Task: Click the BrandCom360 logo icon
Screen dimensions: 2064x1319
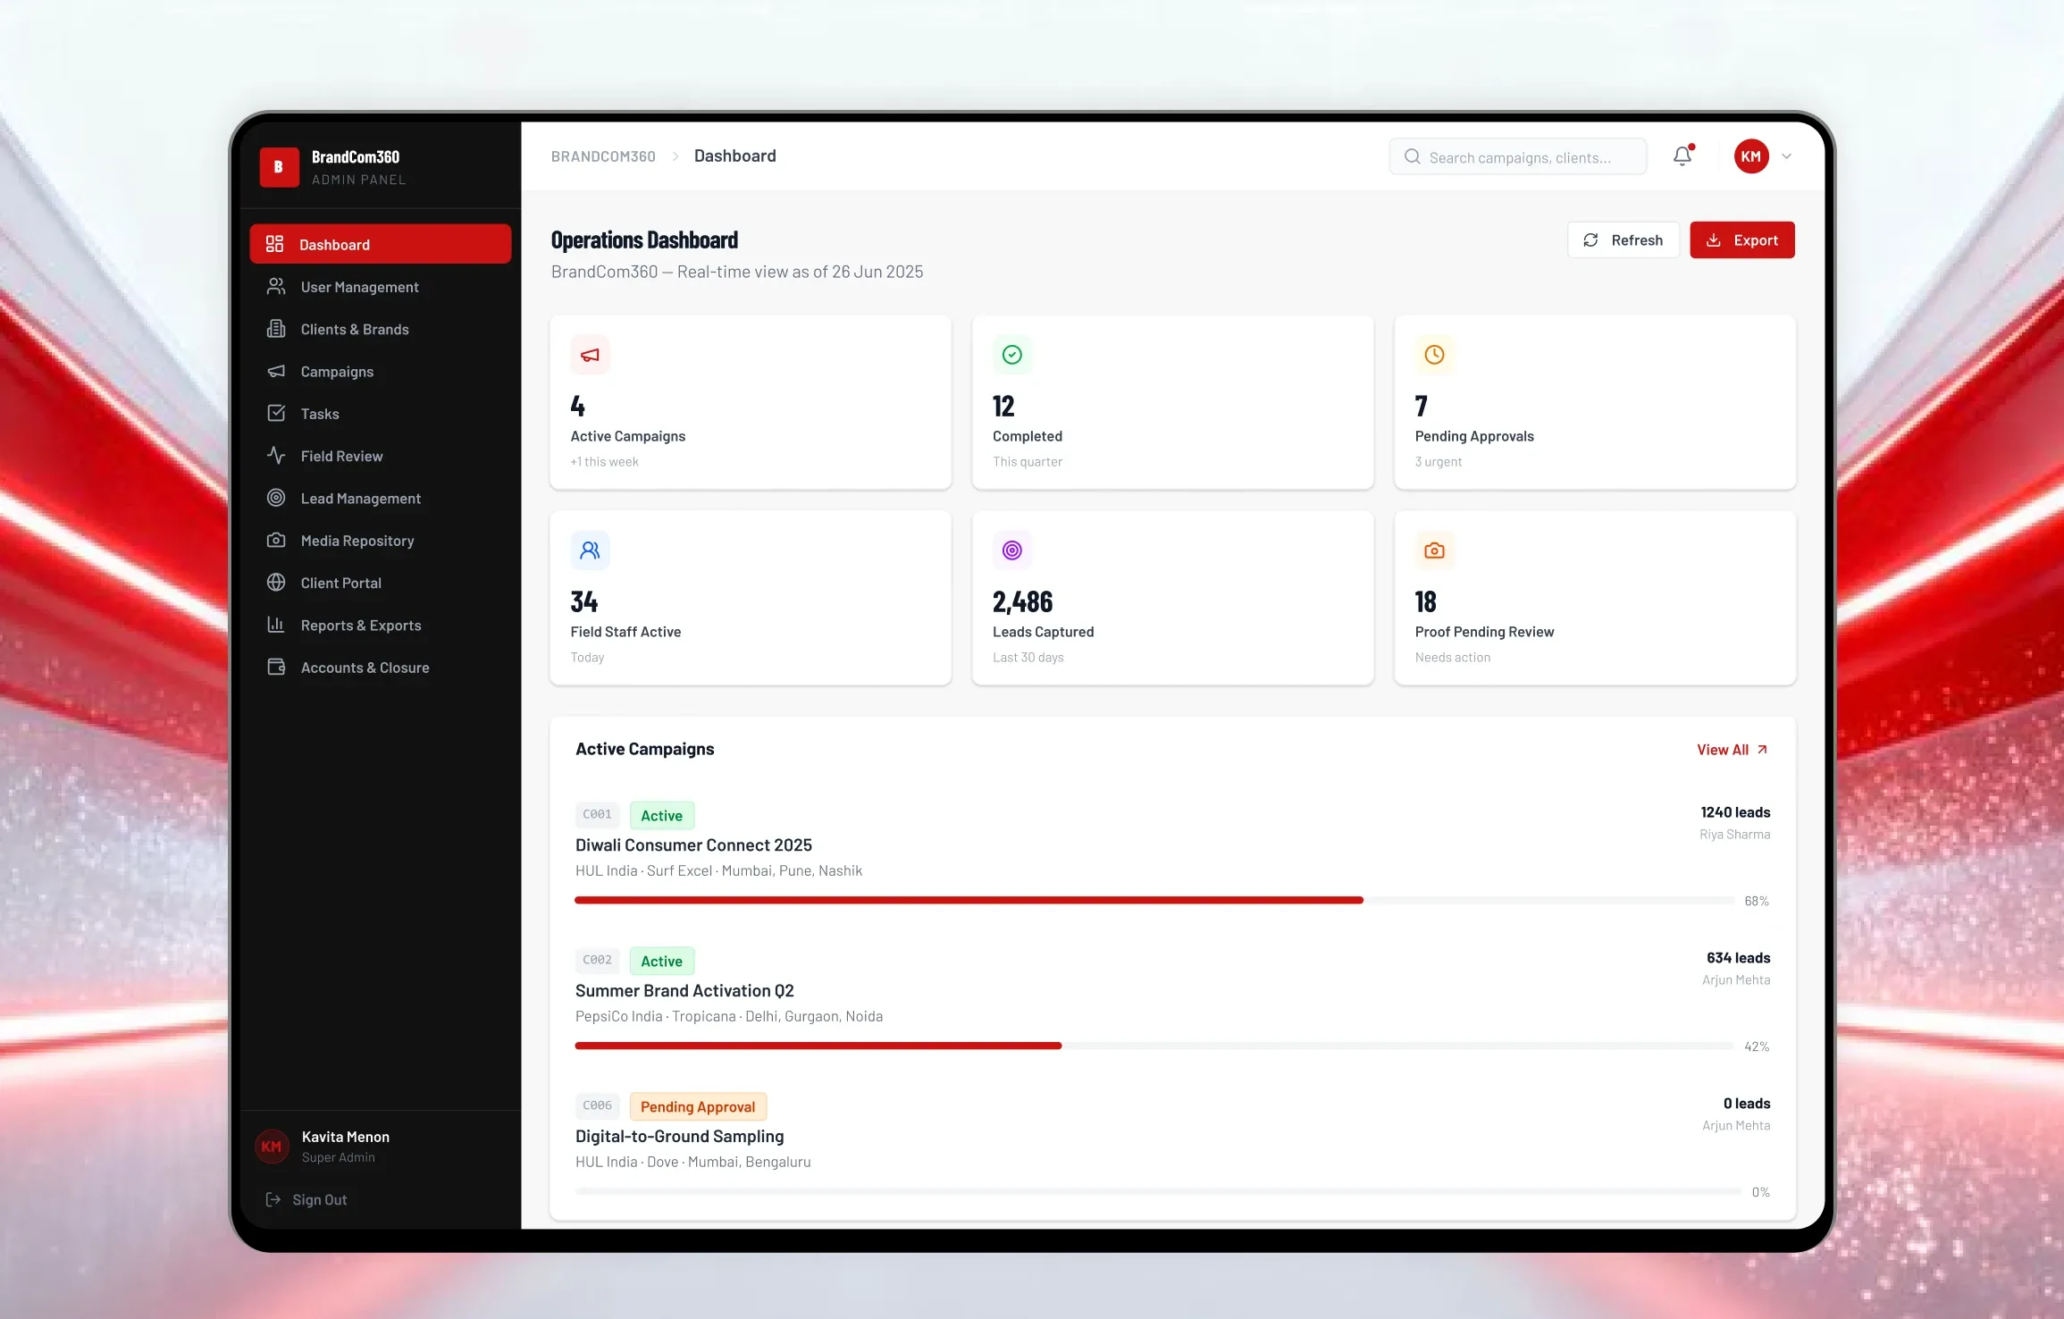Action: point(279,167)
